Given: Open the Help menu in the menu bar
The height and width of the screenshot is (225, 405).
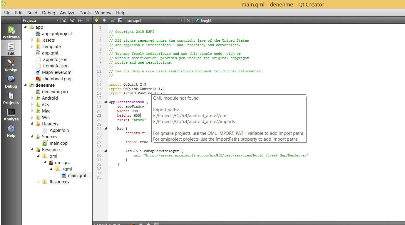Looking at the screenshot, I should tap(121, 13).
